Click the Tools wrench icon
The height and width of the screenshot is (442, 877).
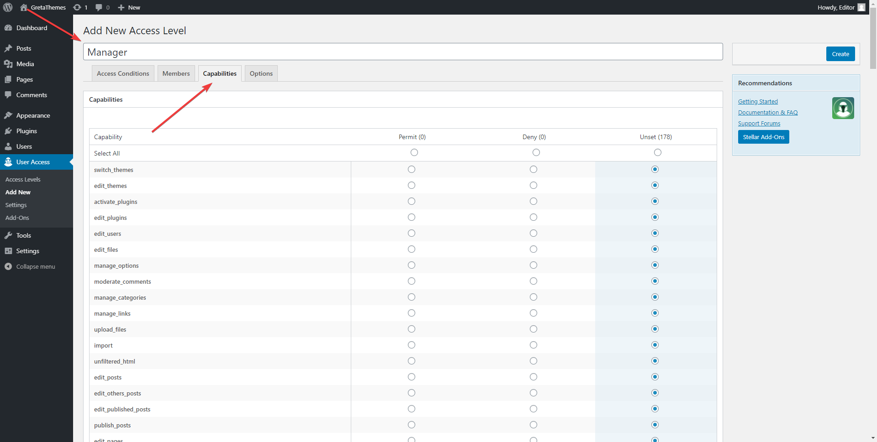[x=8, y=235]
